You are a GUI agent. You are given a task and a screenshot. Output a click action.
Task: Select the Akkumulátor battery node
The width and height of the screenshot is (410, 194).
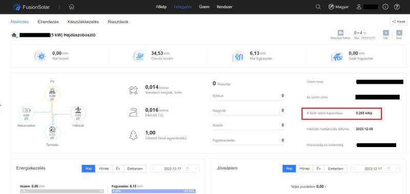tap(27, 113)
